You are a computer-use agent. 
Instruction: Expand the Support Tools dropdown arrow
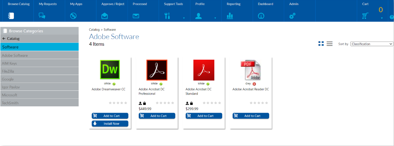(184, 18)
